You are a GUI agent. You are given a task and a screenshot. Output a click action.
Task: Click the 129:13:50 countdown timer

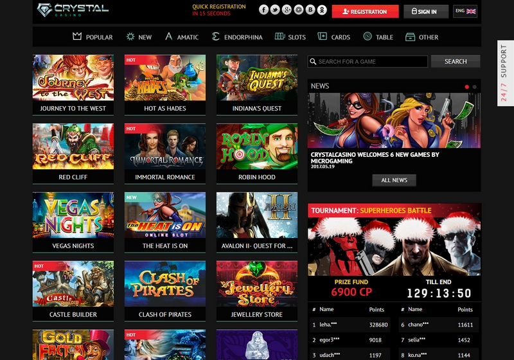(439, 293)
